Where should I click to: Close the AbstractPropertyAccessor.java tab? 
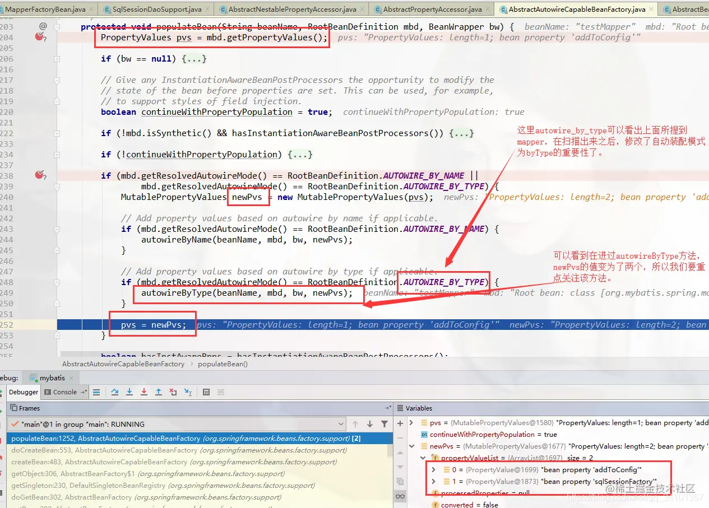488,10
